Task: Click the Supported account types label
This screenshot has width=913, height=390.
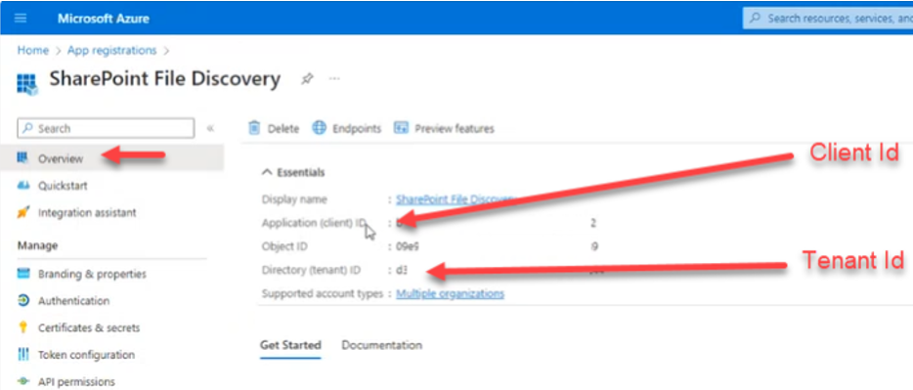Action: point(324,294)
